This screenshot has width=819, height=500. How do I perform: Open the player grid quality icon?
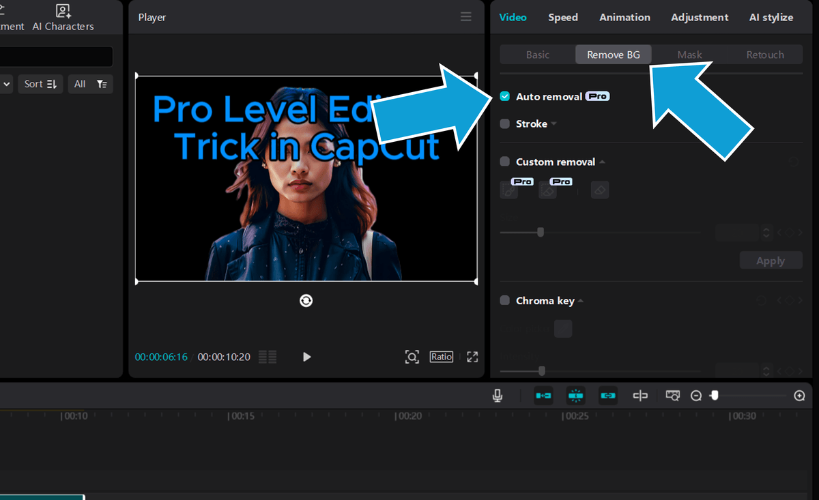(268, 357)
